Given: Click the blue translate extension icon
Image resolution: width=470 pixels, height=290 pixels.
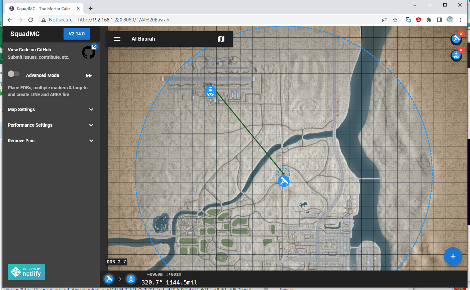Looking at the screenshot, I should coord(408,20).
